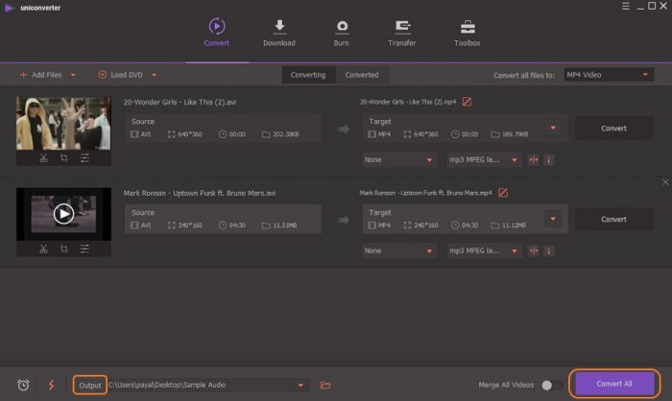Open the Convert section
This screenshot has height=401, width=672.
pos(216,33)
